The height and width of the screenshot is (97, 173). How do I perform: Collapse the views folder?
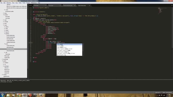coord(4,25)
